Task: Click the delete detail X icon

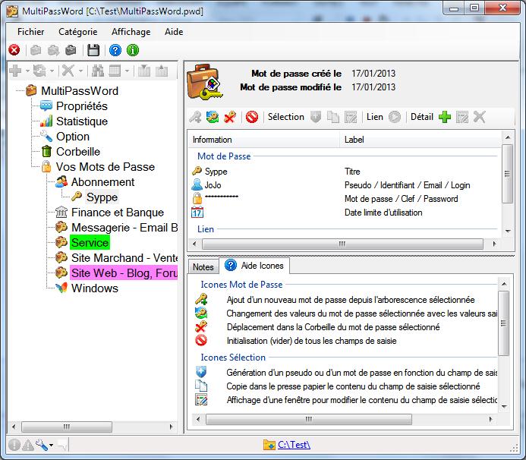Action: 480,117
